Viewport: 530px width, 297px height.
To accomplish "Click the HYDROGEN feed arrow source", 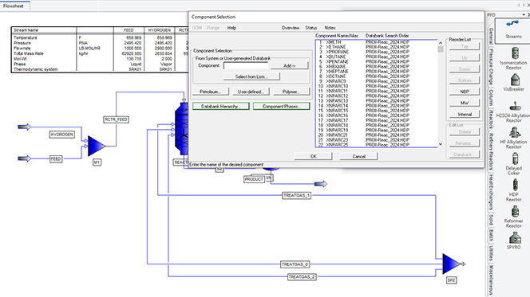I will pyautogui.click(x=24, y=127).
